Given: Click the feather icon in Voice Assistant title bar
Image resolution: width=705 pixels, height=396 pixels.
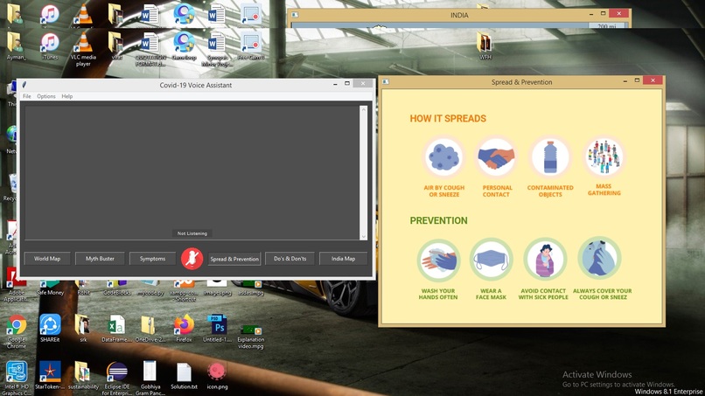Looking at the screenshot, I should (24, 85).
